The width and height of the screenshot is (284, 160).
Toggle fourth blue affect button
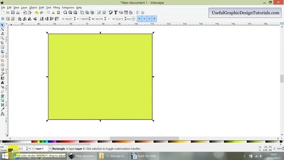154,19
